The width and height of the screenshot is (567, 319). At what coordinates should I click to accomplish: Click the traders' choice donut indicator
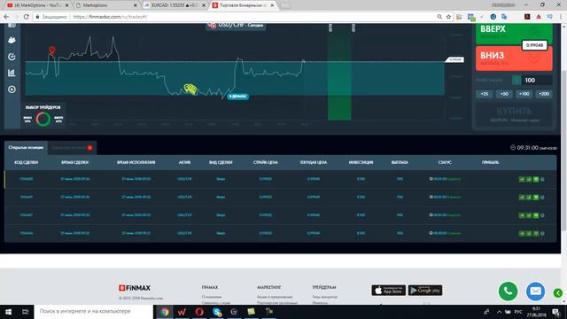(43, 119)
